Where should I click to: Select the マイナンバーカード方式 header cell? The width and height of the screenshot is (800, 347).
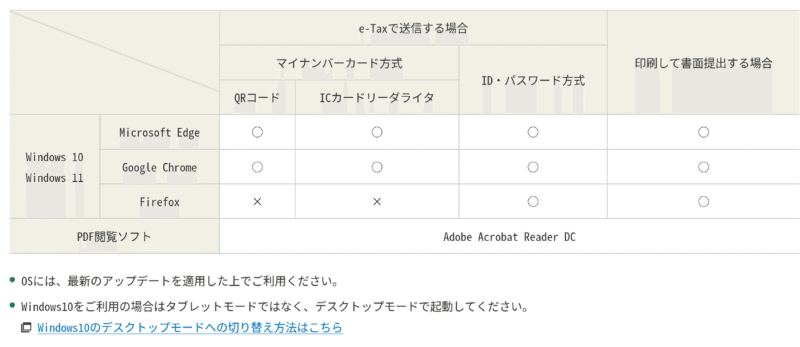pyautogui.click(x=339, y=63)
